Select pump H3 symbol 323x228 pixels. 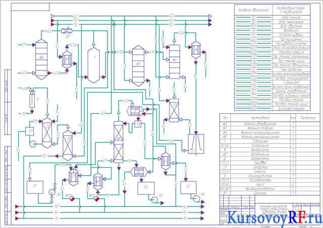pyautogui.click(x=154, y=200)
